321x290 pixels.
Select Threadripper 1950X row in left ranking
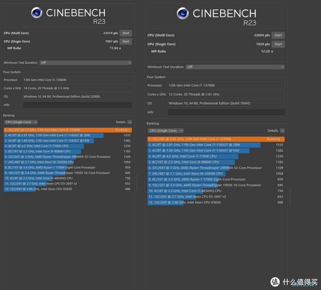(68, 173)
